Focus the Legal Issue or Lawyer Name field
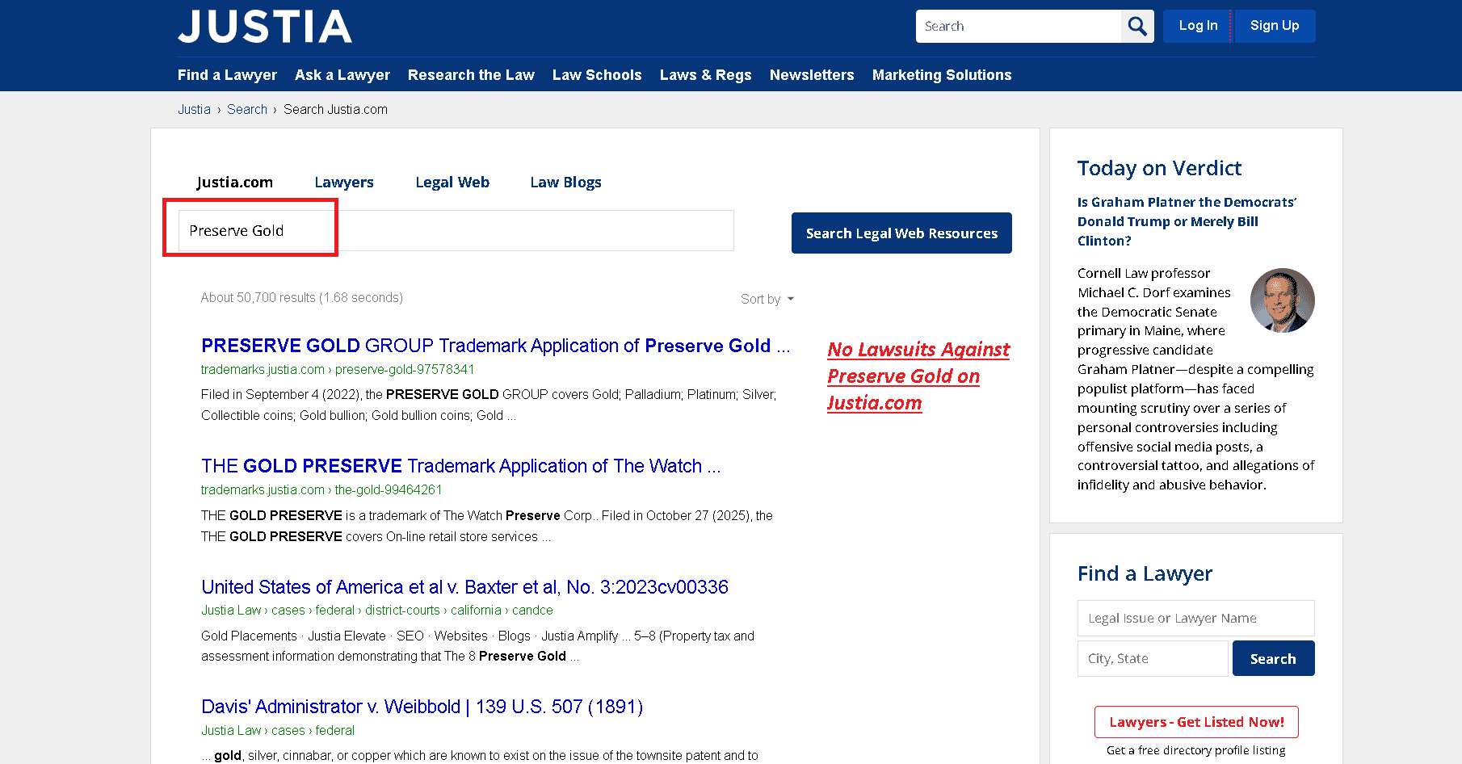This screenshot has width=1462, height=764. 1196,618
